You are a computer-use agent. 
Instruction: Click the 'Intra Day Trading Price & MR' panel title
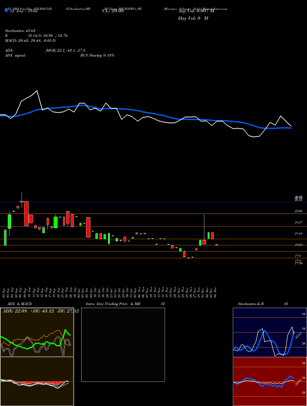click(113, 304)
